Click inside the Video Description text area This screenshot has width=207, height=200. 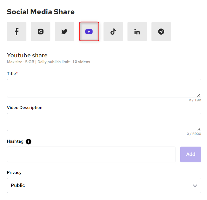coord(103,122)
